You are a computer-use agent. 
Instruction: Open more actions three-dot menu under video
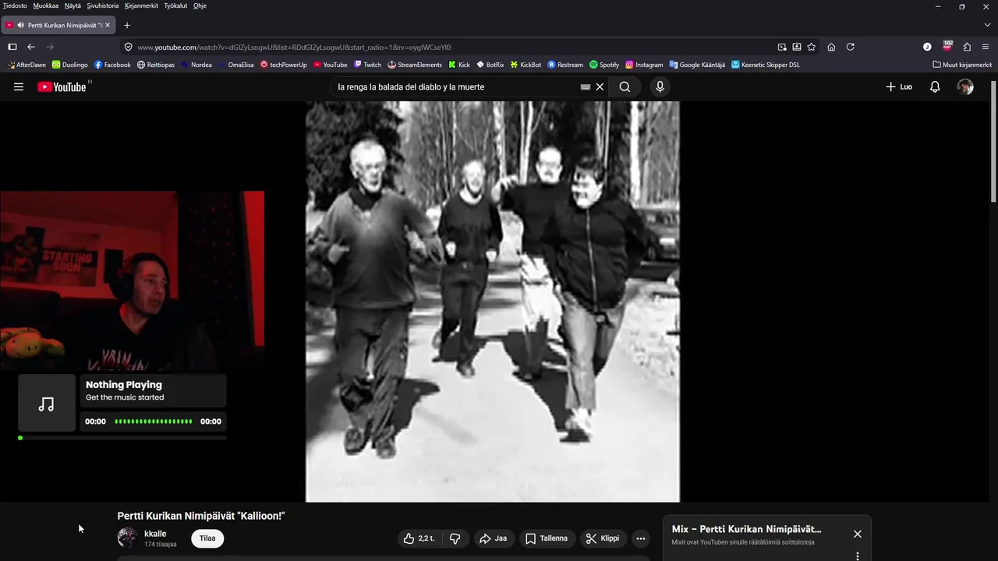(x=640, y=538)
